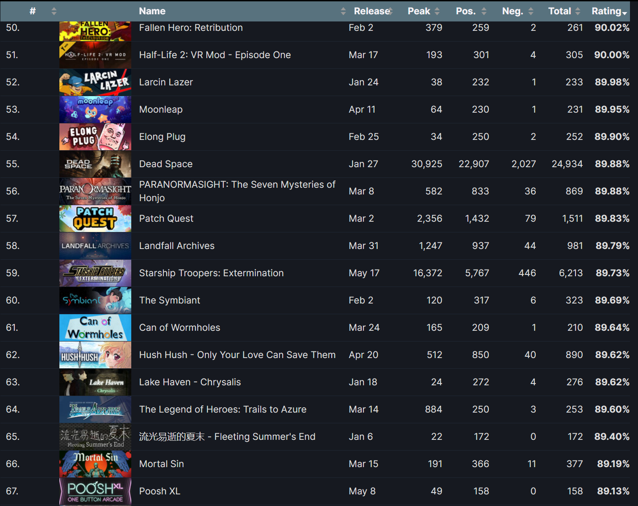Click the Poosh XL cover thumbnail
Screen dimensions: 638x506
click(x=95, y=491)
